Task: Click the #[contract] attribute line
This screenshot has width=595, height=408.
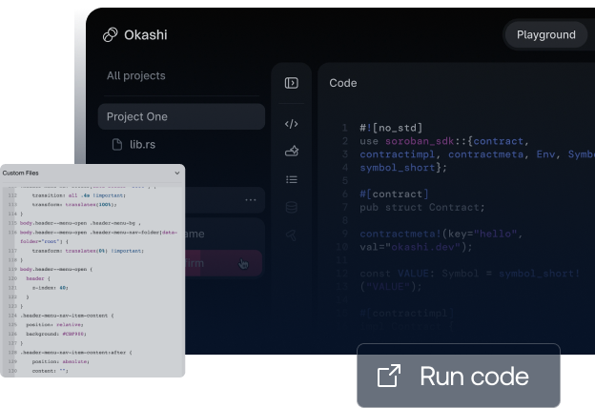Action: coord(394,194)
